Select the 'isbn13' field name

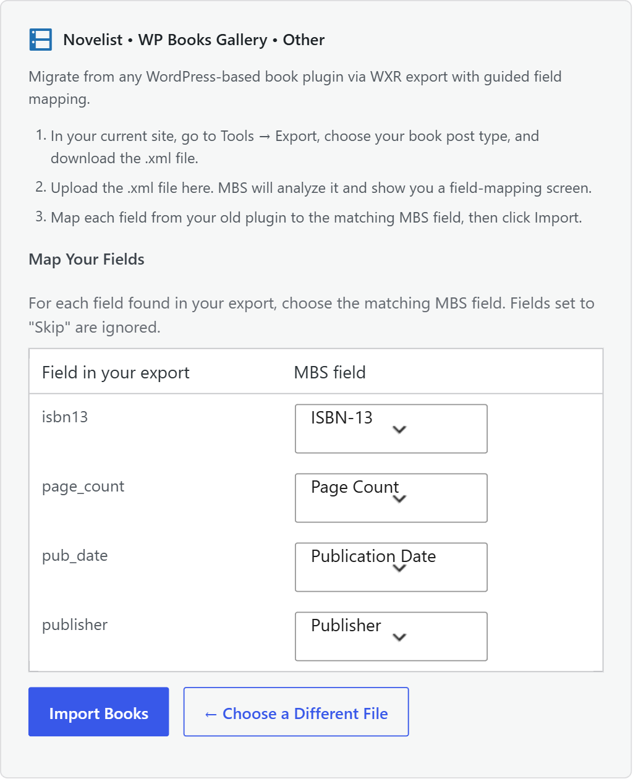[65, 417]
